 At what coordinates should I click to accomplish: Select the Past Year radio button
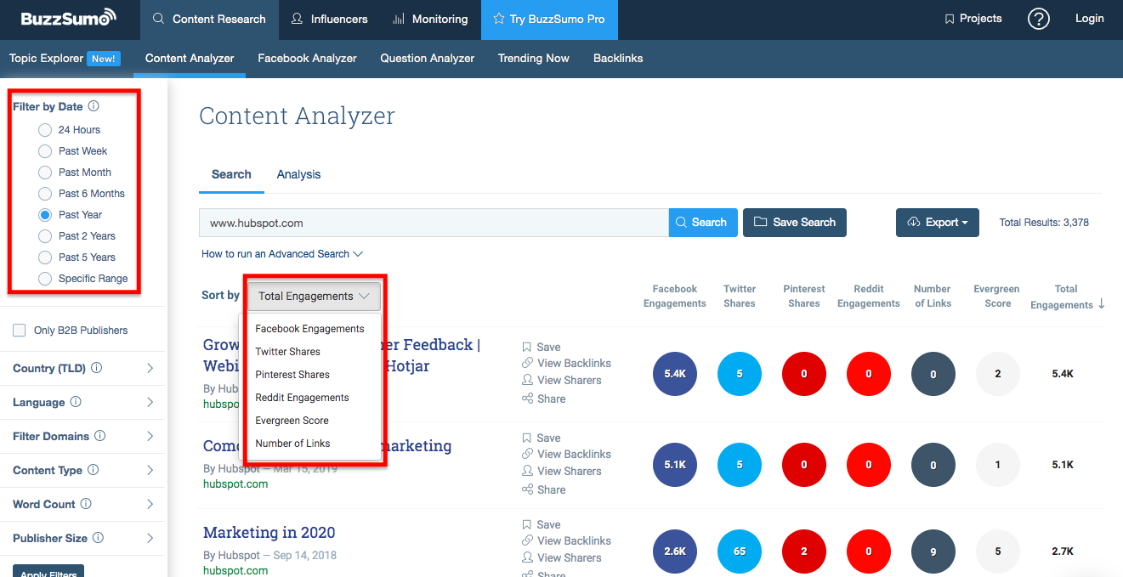(45, 215)
